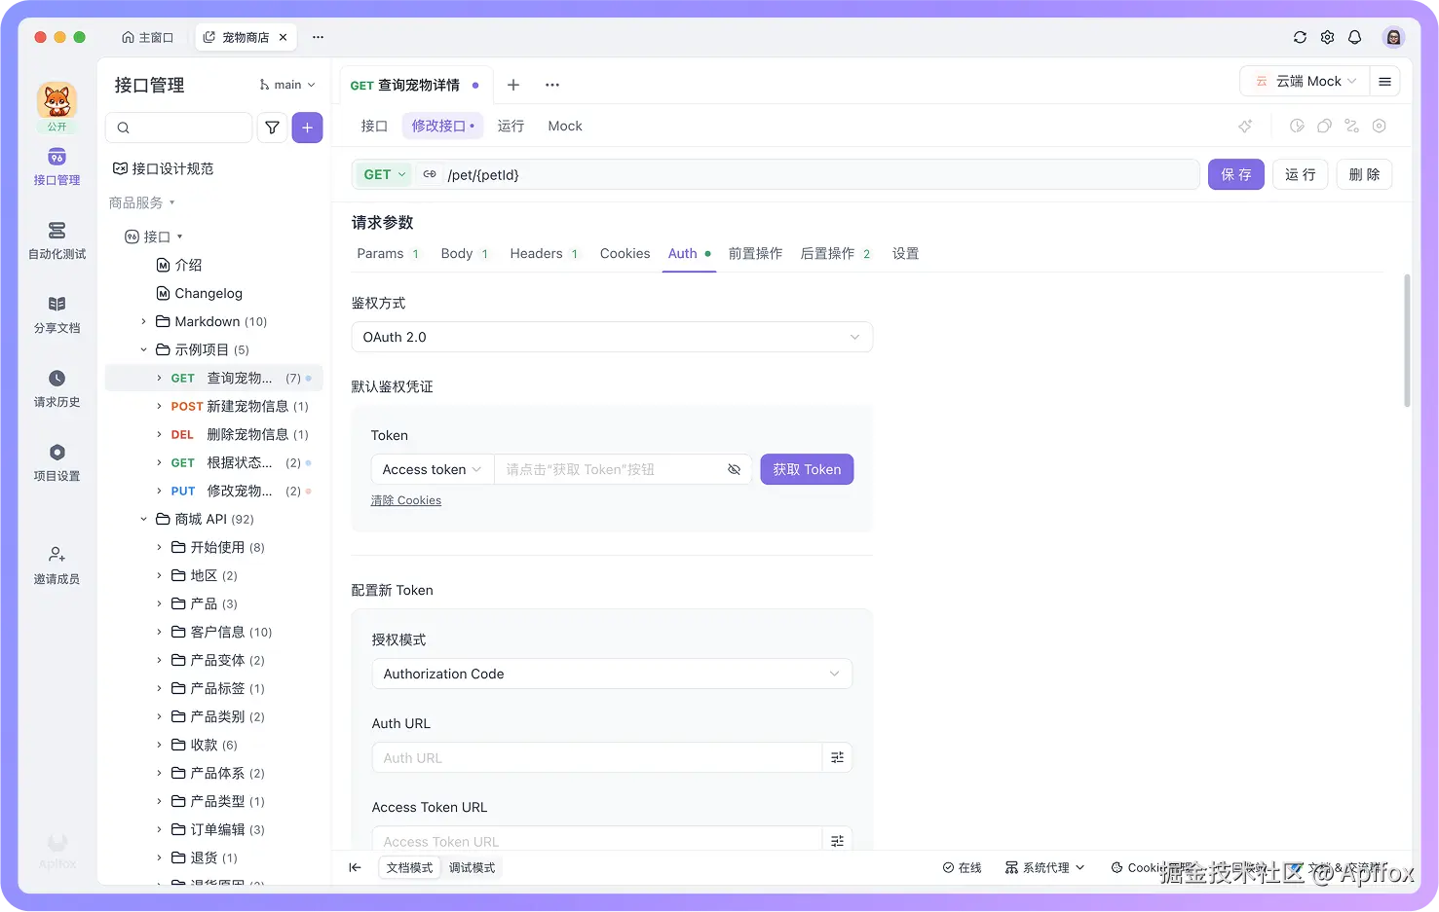
Task: Select the 自动化测试 sidebar icon
Action: coord(56,241)
